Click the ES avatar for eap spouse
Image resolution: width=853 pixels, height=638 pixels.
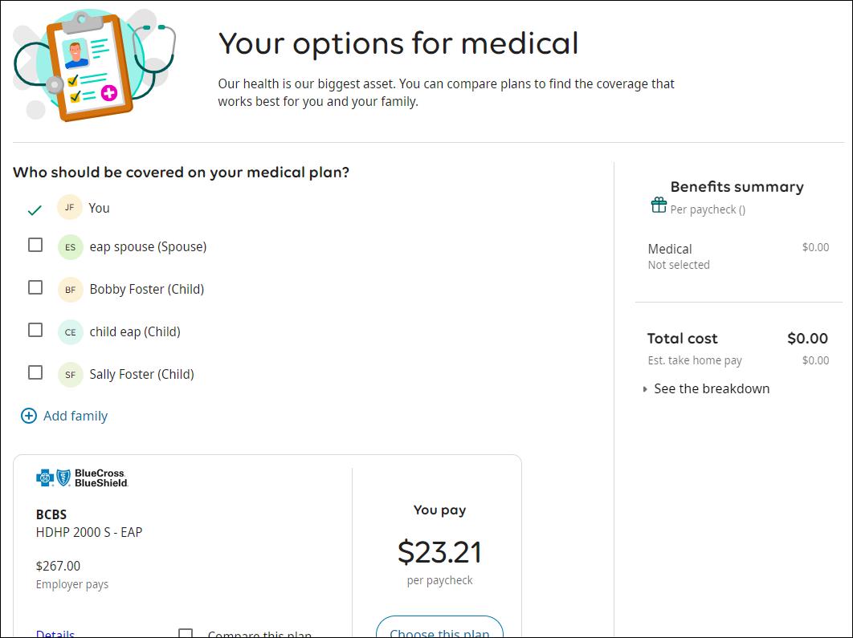pyautogui.click(x=70, y=247)
